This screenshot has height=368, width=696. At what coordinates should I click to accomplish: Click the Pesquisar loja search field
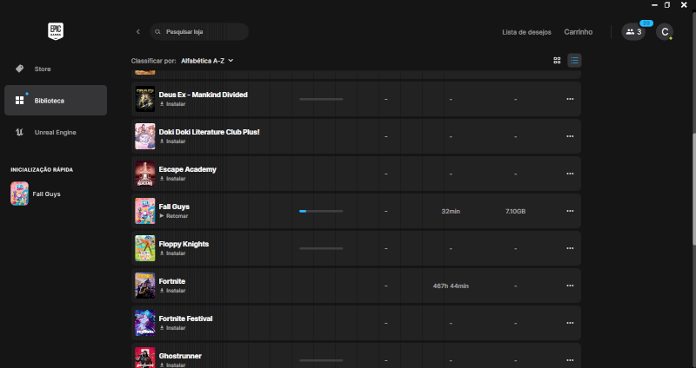200,32
